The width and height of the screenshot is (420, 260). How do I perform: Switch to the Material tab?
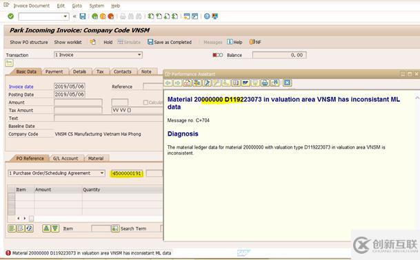pos(96,158)
